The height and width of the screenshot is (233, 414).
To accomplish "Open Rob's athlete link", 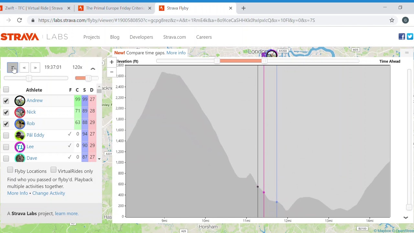I will click(31, 123).
